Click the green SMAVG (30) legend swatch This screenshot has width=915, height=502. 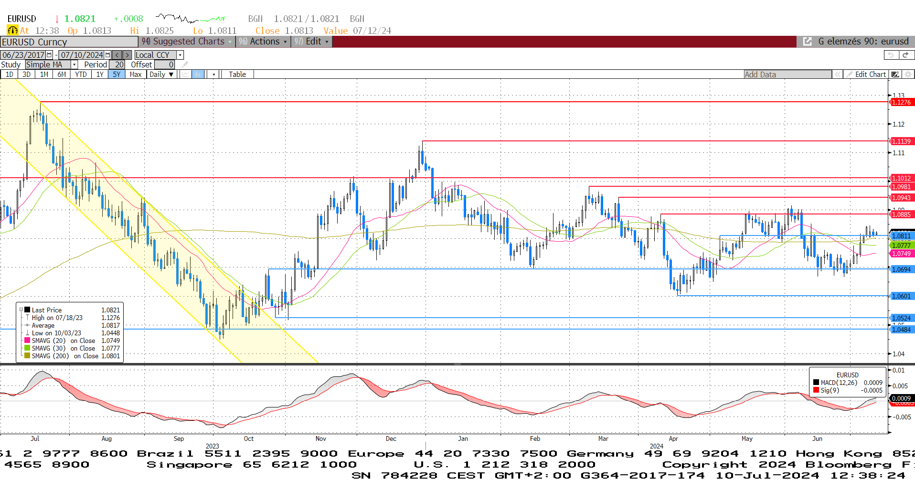pos(27,348)
